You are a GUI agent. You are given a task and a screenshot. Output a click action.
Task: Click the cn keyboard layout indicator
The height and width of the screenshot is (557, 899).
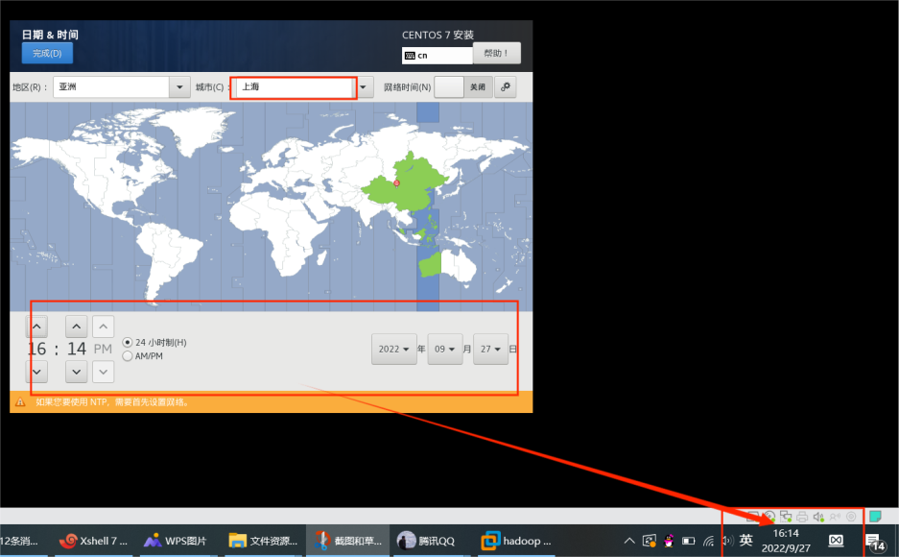(438, 55)
